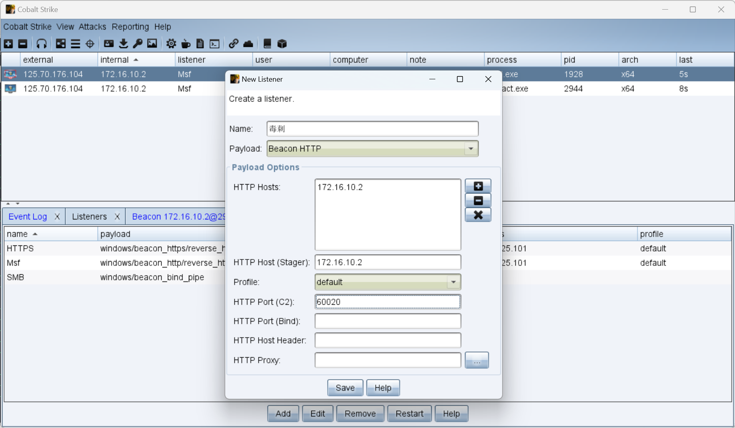Sort listeners by name column header
The image size is (735, 428).
pos(50,234)
